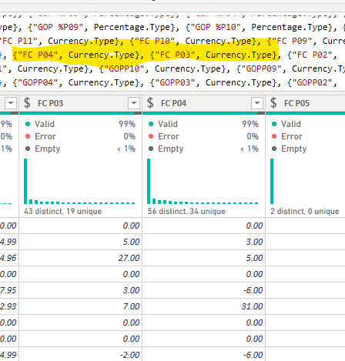
Task: Click "GOPP04" in the formula code
Action: [38, 82]
